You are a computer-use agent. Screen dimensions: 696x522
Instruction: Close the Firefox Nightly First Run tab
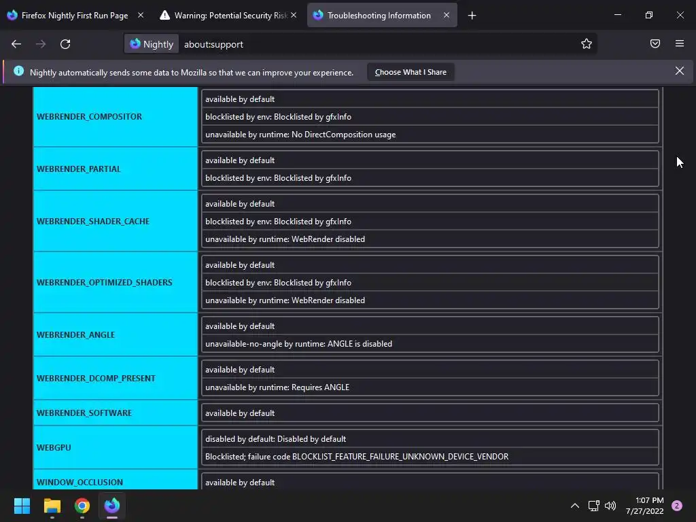[x=140, y=15]
